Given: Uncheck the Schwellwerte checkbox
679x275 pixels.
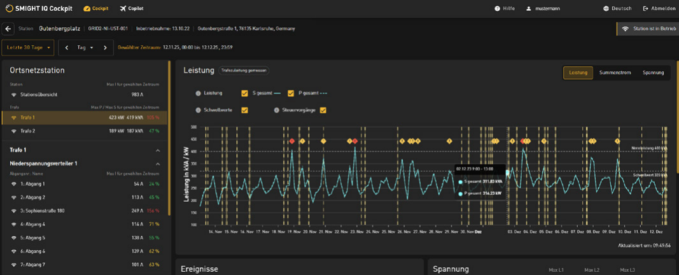Looking at the screenshot, I should [244, 110].
